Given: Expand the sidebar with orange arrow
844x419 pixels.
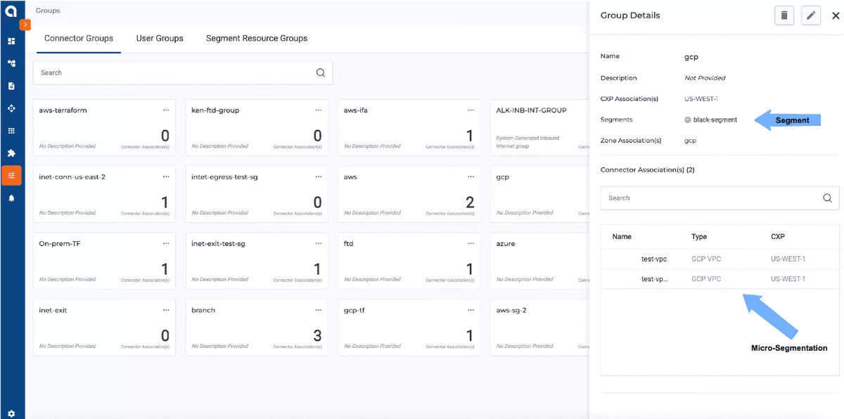Looking at the screenshot, I should coord(25,25).
